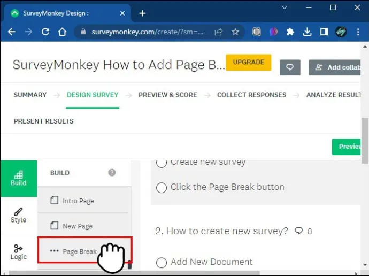The height and width of the screenshot is (276, 369).
Task: Click the browser forward arrow
Action: point(28,32)
